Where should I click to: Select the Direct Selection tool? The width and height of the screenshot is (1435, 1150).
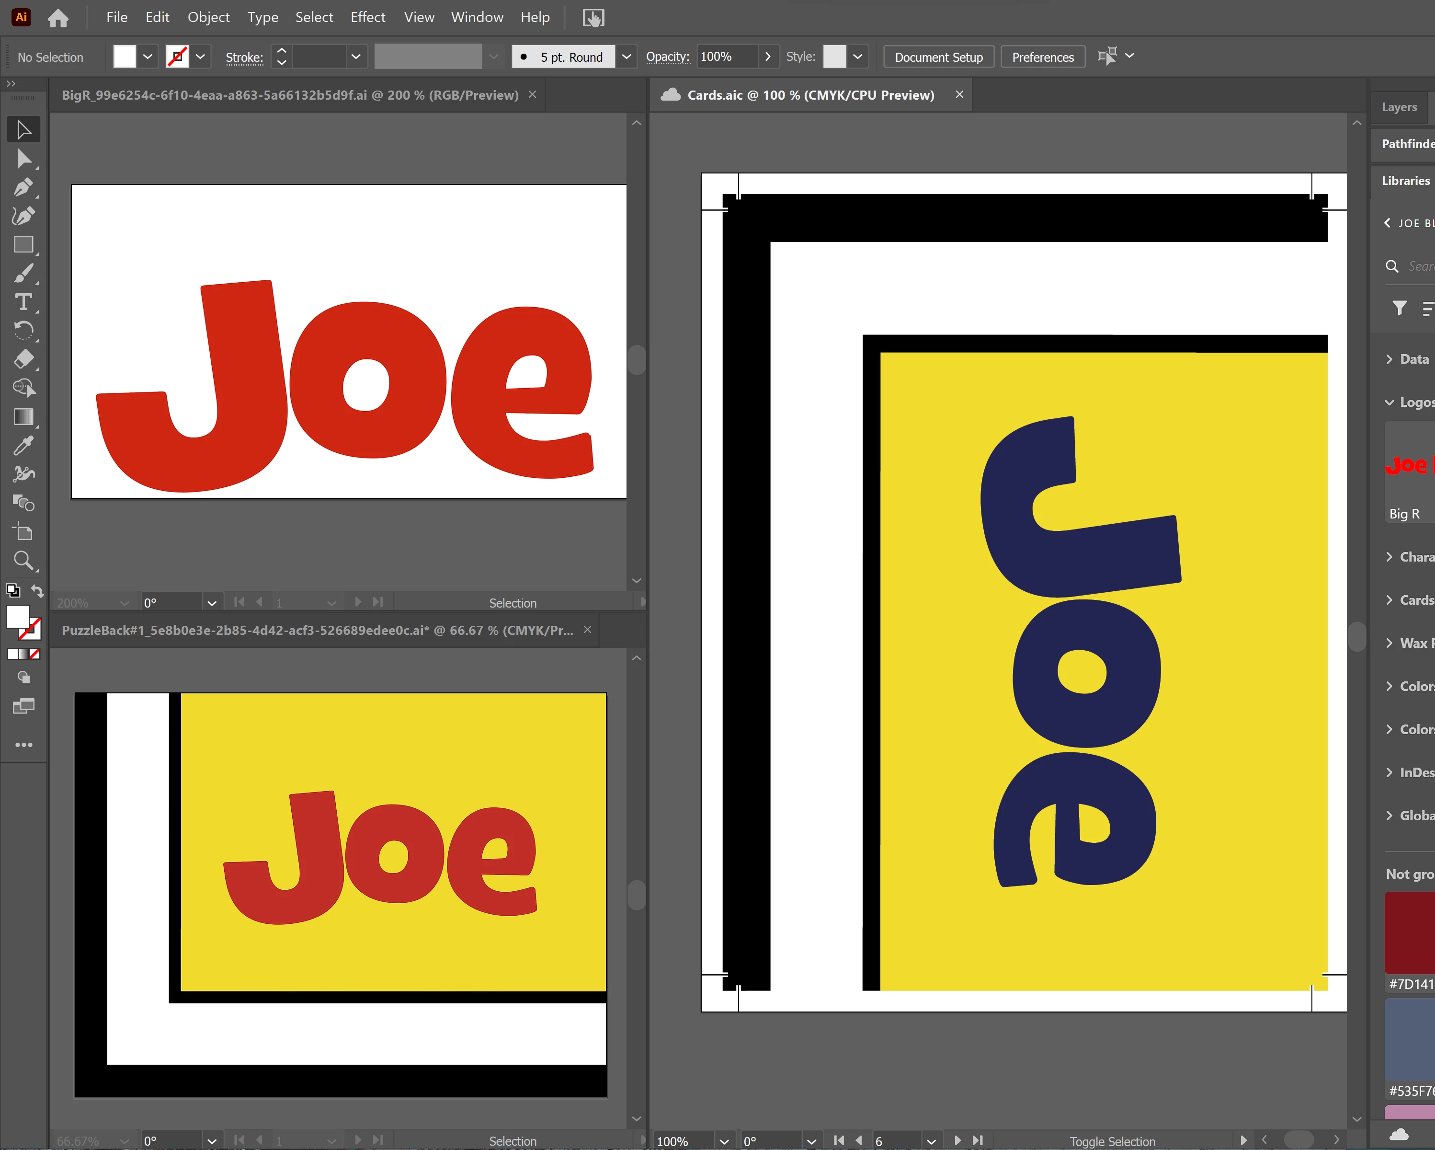point(23,159)
